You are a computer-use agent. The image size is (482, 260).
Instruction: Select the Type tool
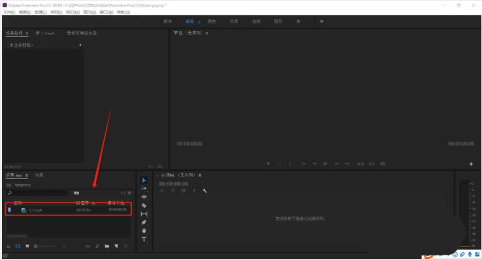pyautogui.click(x=144, y=239)
